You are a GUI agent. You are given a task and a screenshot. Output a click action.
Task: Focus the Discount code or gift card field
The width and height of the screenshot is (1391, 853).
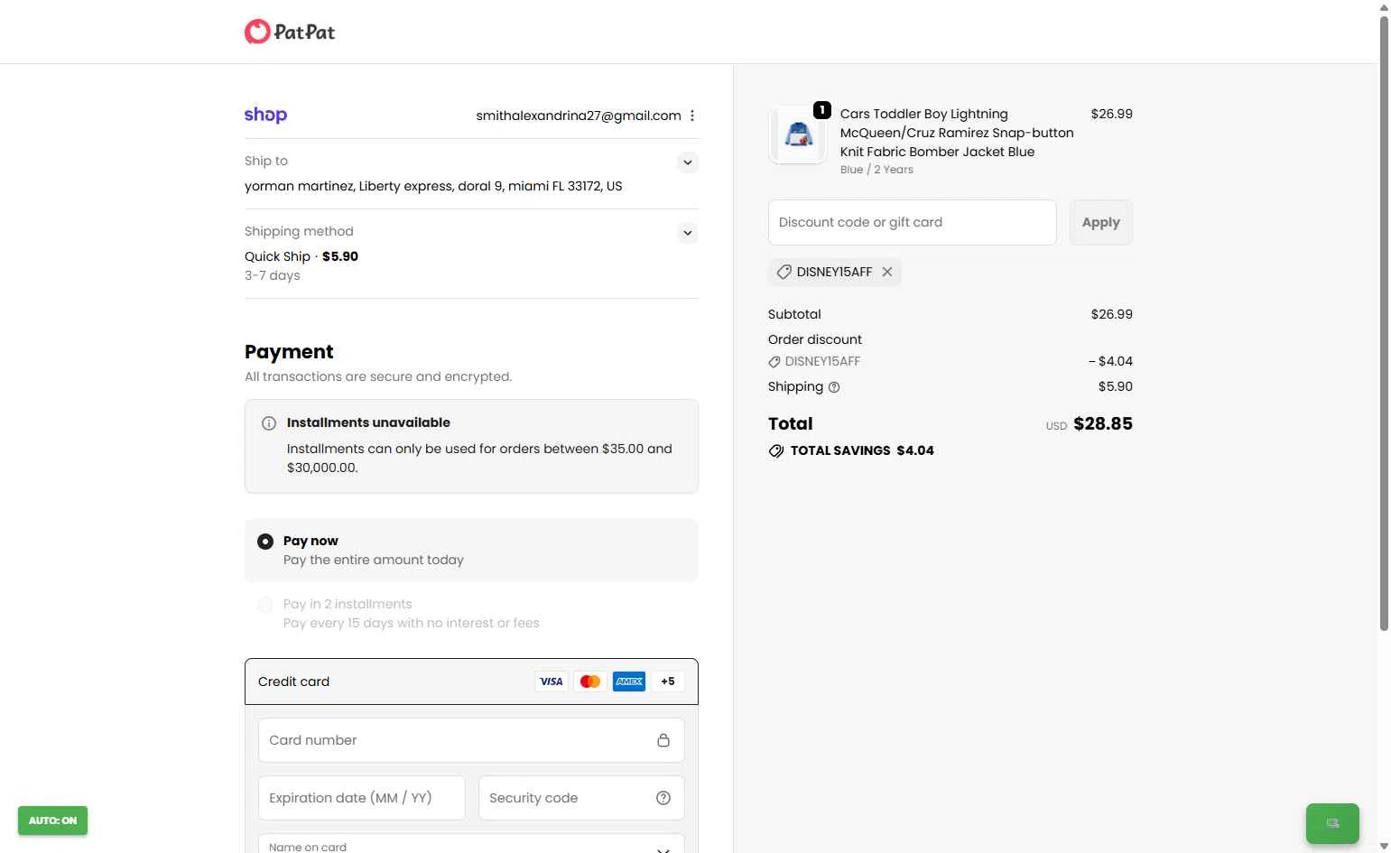(x=912, y=222)
